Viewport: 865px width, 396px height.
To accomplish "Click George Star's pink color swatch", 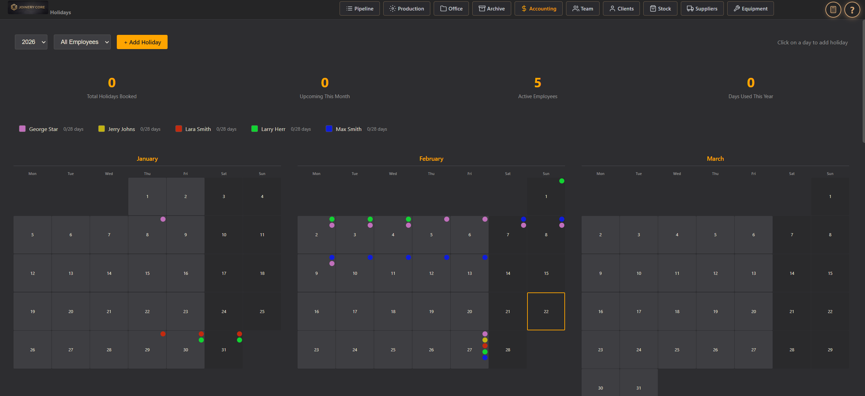I will pyautogui.click(x=22, y=129).
